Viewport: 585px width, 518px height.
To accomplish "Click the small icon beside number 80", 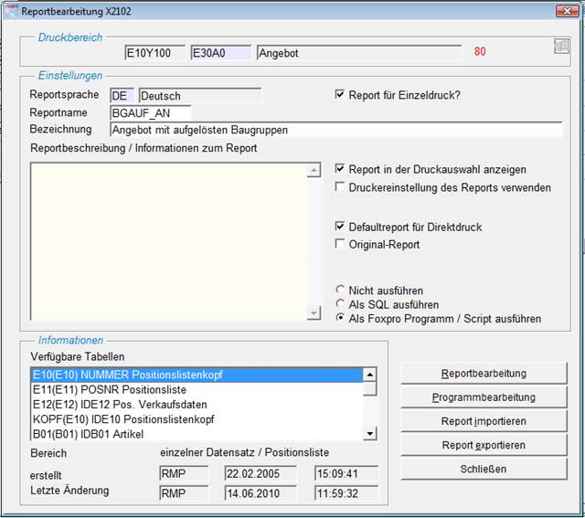I will coord(561,47).
